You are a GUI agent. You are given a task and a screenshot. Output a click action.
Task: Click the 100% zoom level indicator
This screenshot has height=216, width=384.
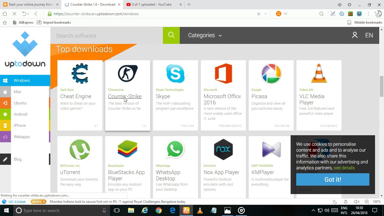click(377, 202)
